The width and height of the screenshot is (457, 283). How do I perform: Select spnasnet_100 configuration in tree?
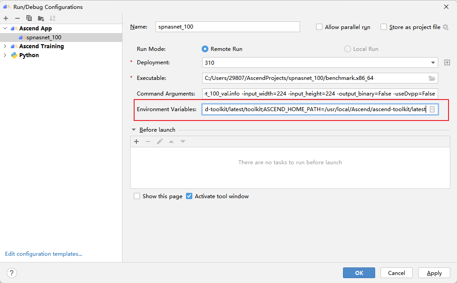[x=61, y=37]
